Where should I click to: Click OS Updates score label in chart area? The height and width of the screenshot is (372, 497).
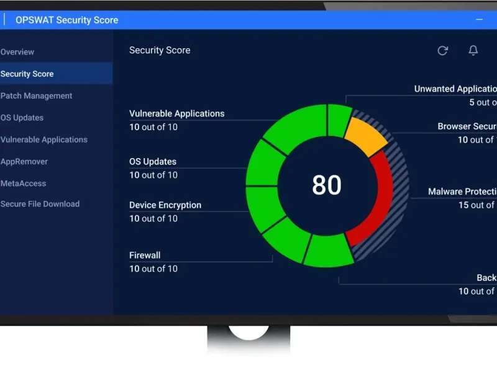[153, 162]
